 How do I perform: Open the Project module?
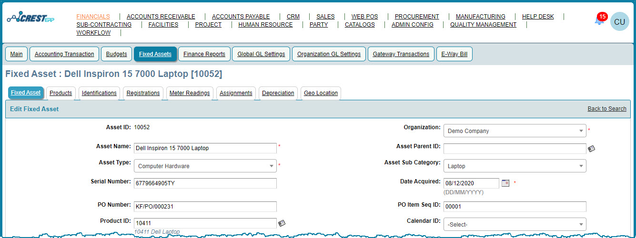pos(208,24)
